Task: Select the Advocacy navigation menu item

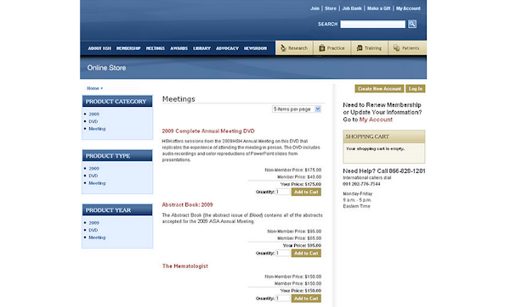Action: click(x=227, y=48)
